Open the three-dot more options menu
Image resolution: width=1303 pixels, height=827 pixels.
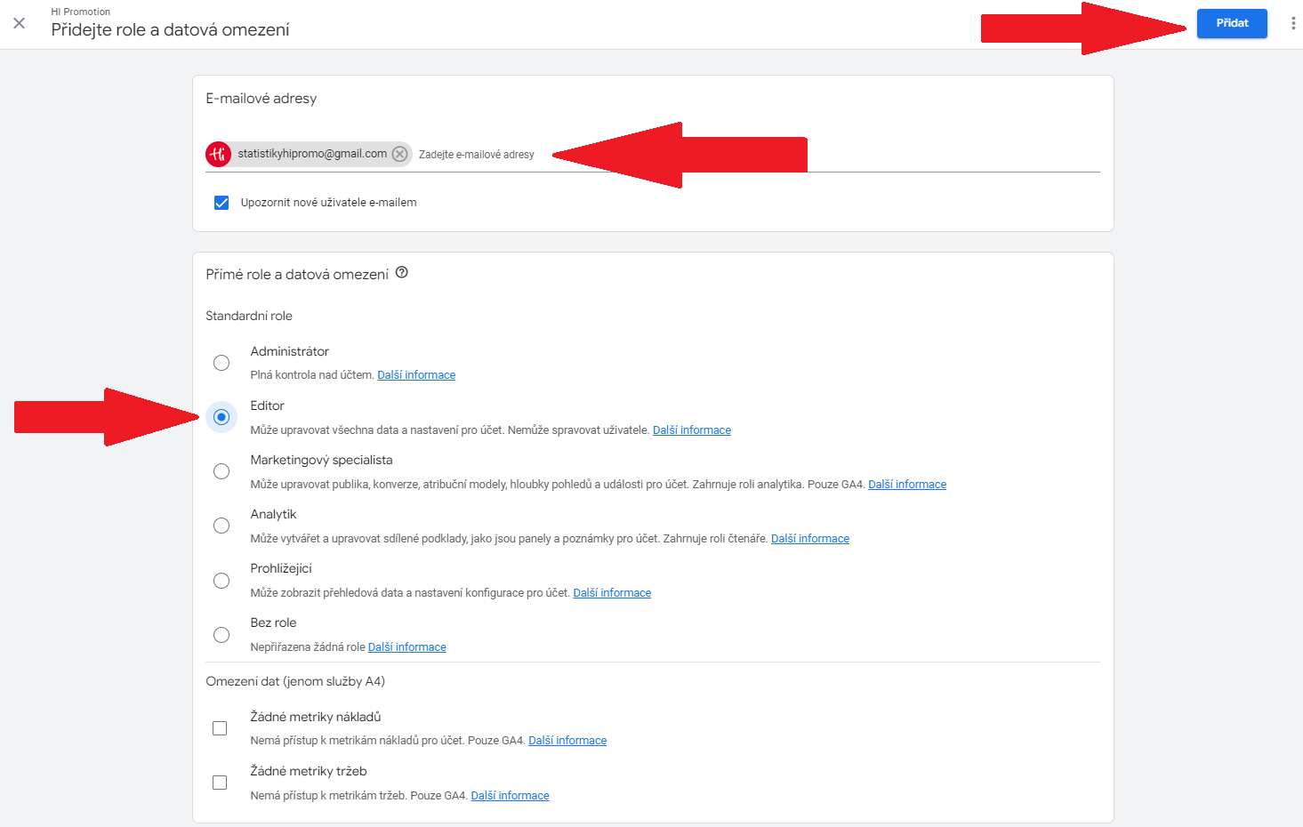pos(1292,23)
